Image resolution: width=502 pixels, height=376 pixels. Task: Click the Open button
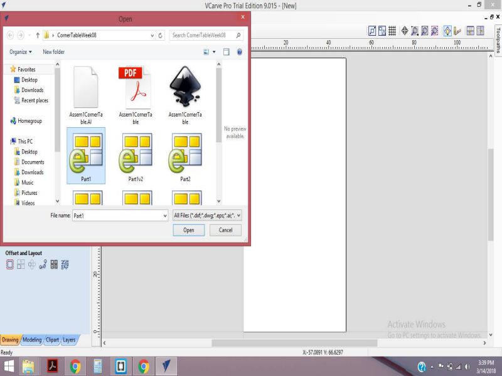(189, 230)
